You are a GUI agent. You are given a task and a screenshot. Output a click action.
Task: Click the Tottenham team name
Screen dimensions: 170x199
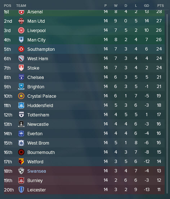38,115
